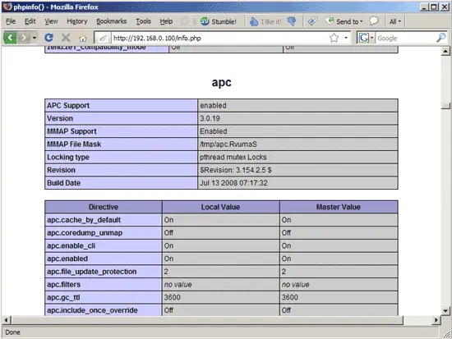
Task: Click the thumbs-down dislike icon
Action: pos(292,21)
